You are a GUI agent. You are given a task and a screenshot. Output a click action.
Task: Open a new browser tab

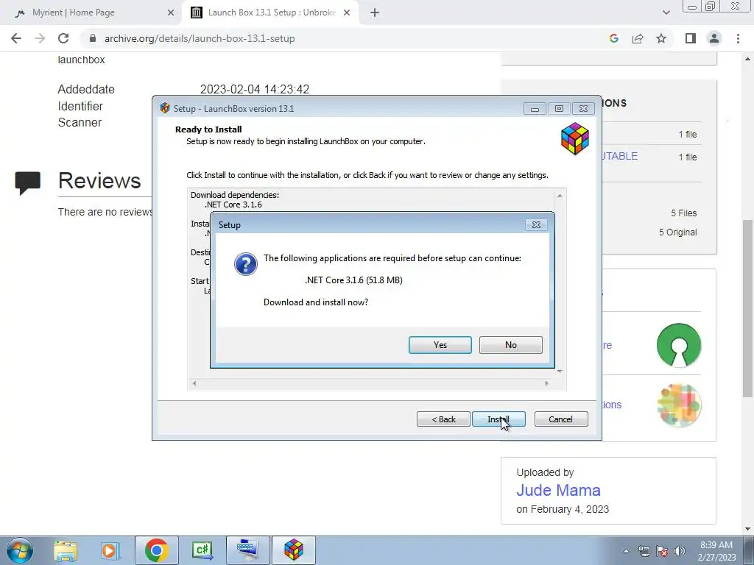pos(375,13)
